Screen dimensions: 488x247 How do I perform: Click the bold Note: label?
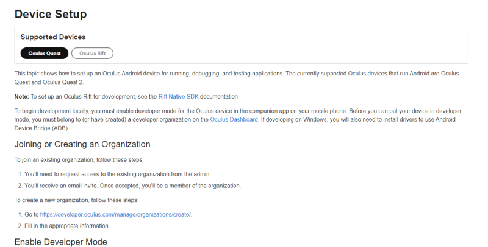coord(21,97)
